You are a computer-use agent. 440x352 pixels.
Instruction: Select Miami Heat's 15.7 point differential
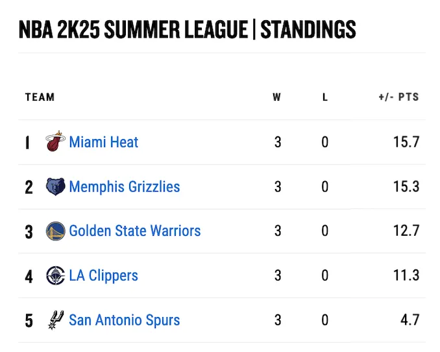[x=406, y=142]
